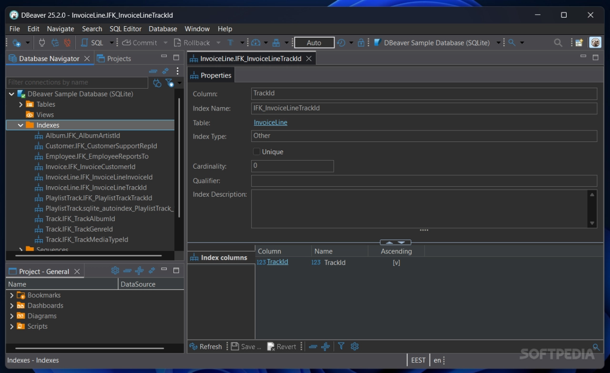Click the transaction log T icon
This screenshot has height=373, width=610.
(x=230, y=43)
